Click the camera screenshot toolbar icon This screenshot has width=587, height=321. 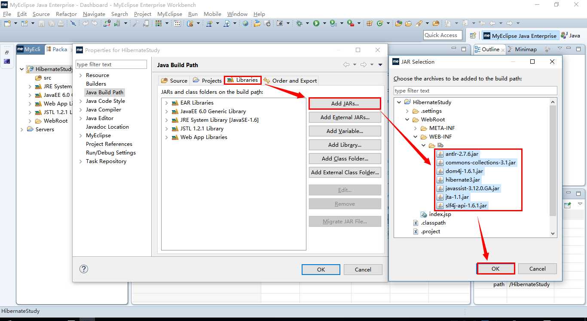click(x=279, y=23)
